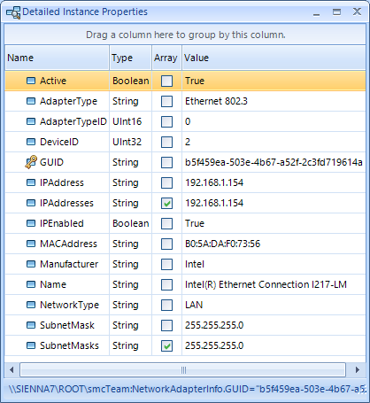The width and height of the screenshot is (370, 403).
Task: Toggle Array checkbox in AdapterType row
Action: point(166,101)
